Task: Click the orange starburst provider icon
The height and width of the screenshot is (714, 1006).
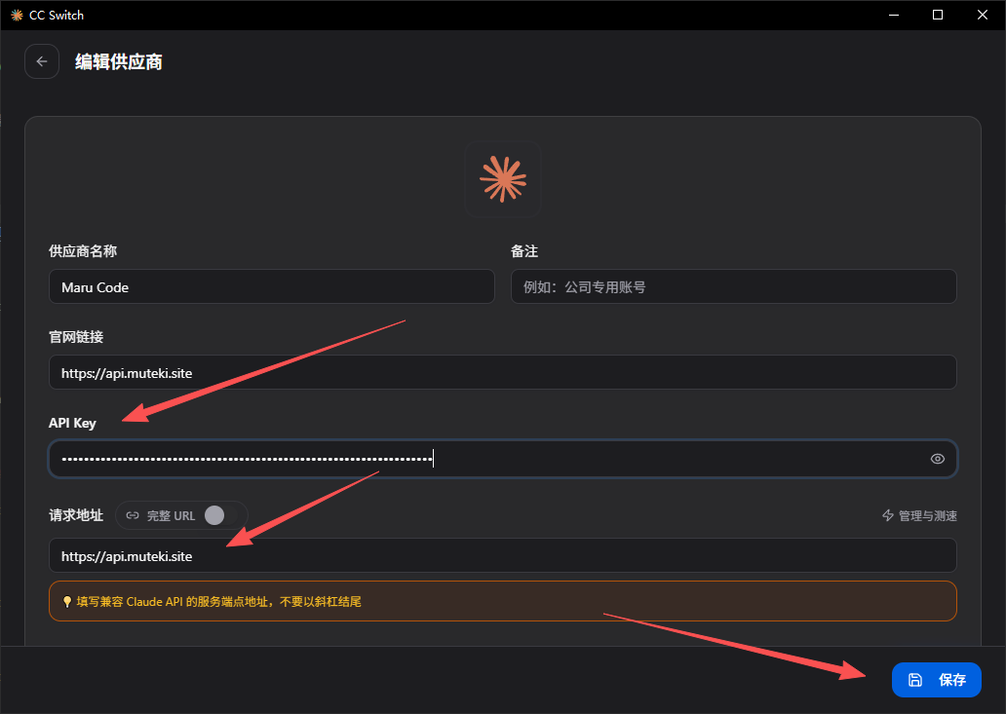Action: [x=503, y=179]
